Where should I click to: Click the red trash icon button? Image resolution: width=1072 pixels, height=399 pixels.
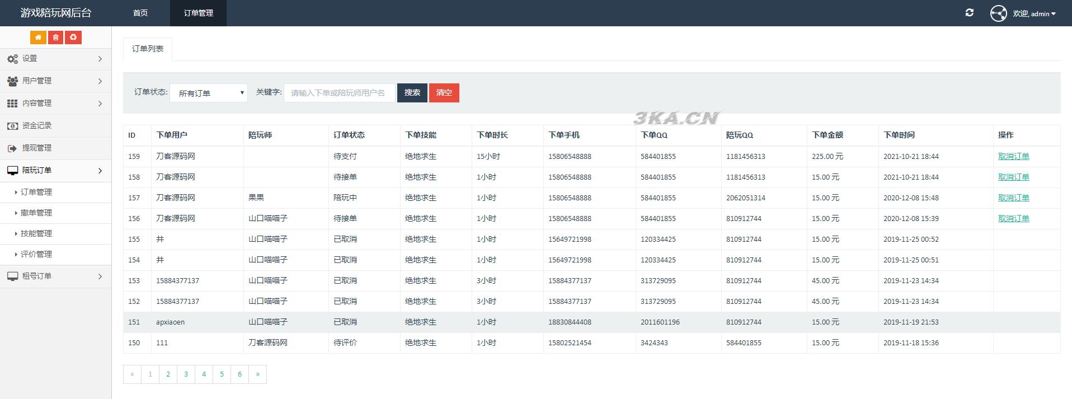55,37
